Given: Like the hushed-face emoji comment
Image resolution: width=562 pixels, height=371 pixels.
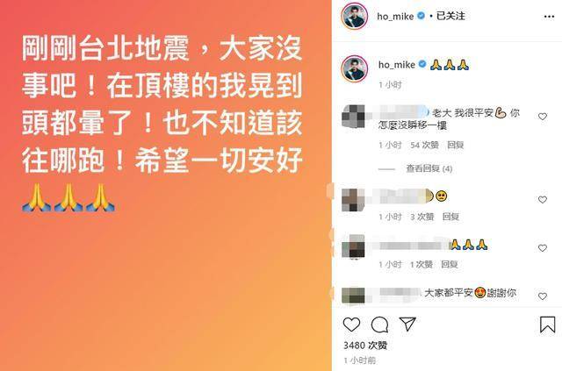Looking at the screenshot, I should 543,199.
